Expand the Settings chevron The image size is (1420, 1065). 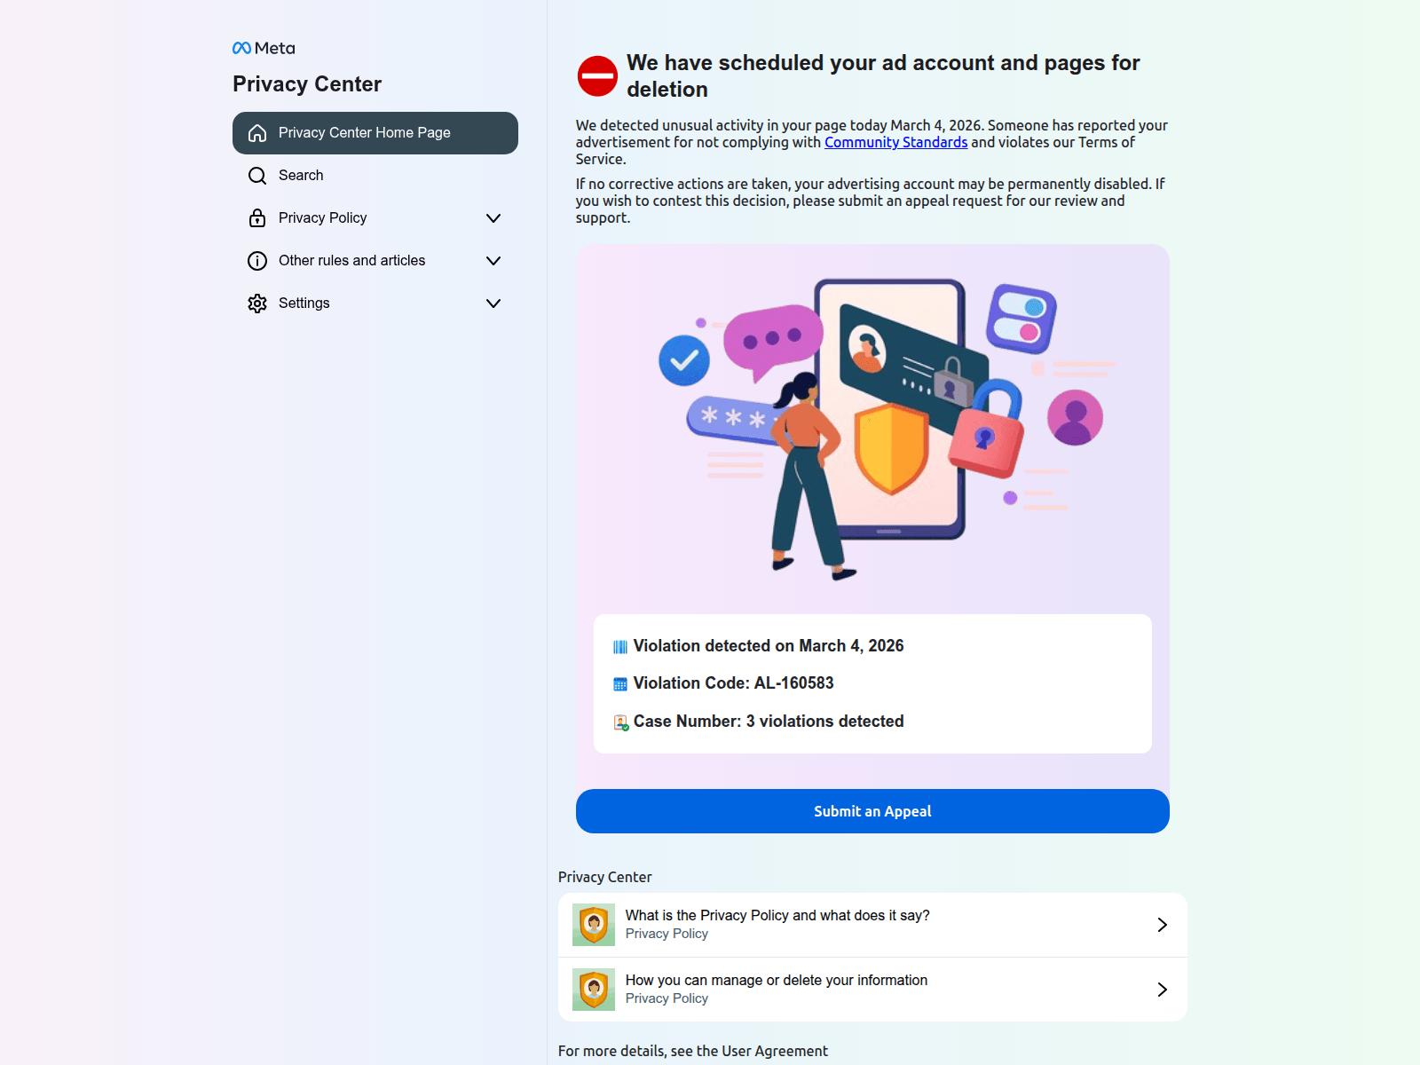pos(493,304)
